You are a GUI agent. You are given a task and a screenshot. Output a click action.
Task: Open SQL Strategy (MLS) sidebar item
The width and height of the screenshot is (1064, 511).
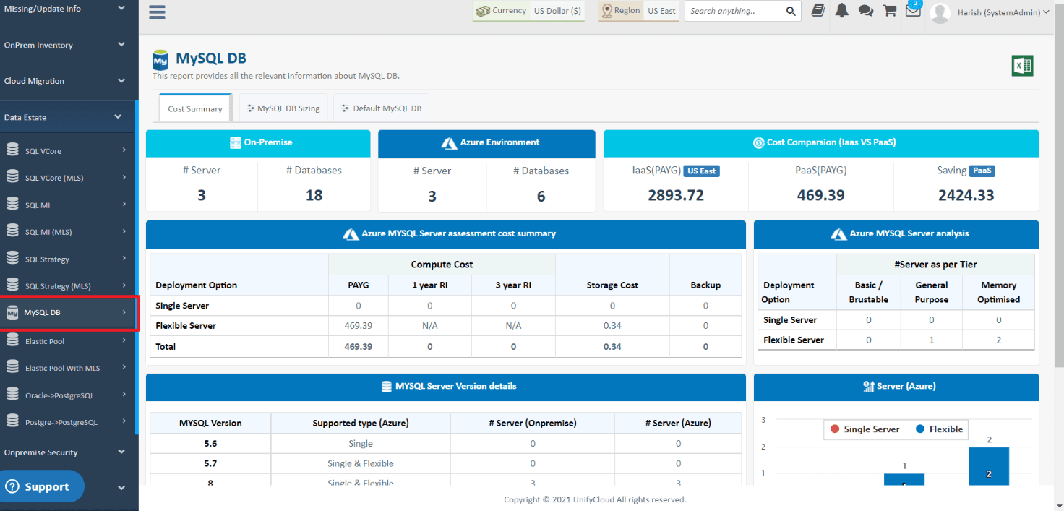point(69,286)
